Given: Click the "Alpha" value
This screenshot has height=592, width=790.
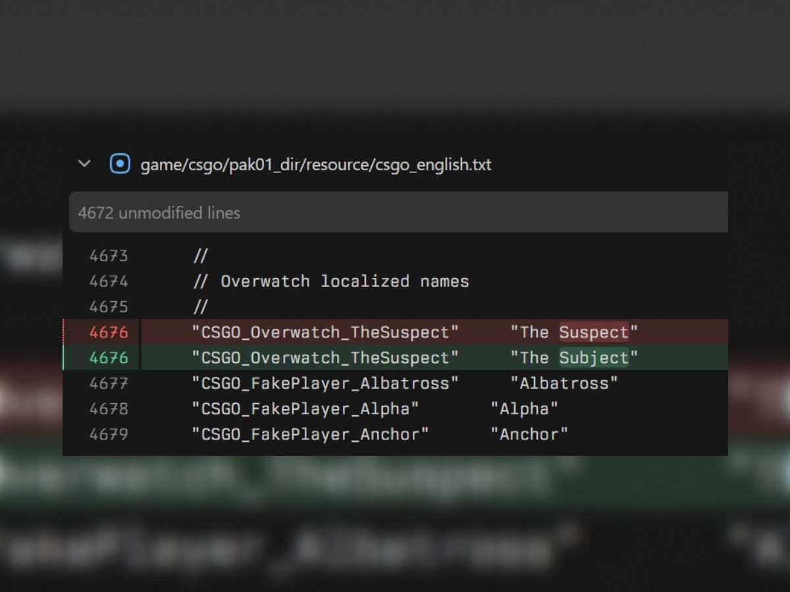Looking at the screenshot, I should (x=524, y=409).
